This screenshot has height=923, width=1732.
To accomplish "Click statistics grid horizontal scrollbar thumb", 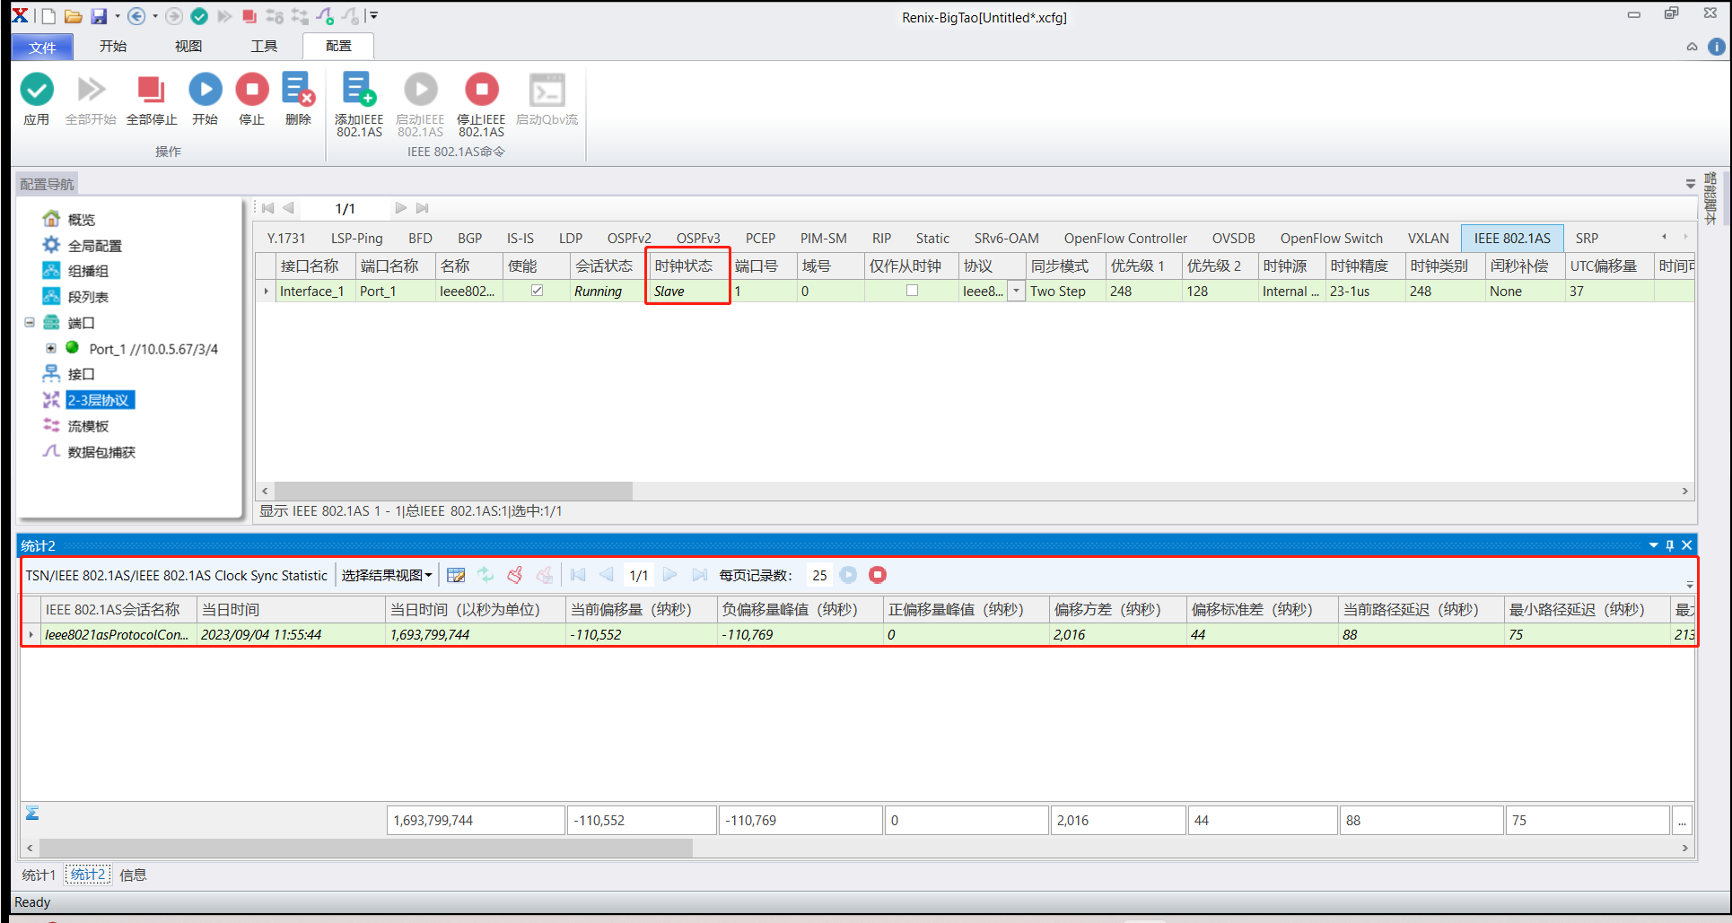I will [x=366, y=847].
